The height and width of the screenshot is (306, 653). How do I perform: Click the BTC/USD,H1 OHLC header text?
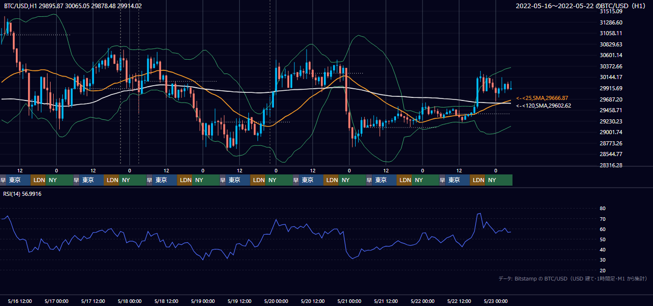coord(73,6)
